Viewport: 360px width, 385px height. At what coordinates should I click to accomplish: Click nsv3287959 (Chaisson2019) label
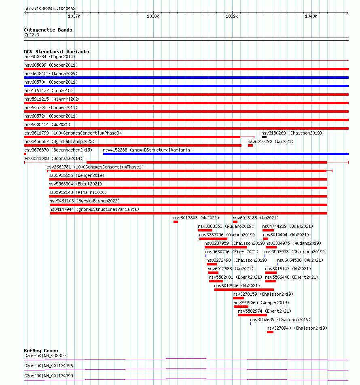(235, 243)
